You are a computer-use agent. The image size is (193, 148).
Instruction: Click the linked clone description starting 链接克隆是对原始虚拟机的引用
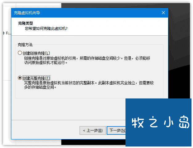(x=87, y=60)
